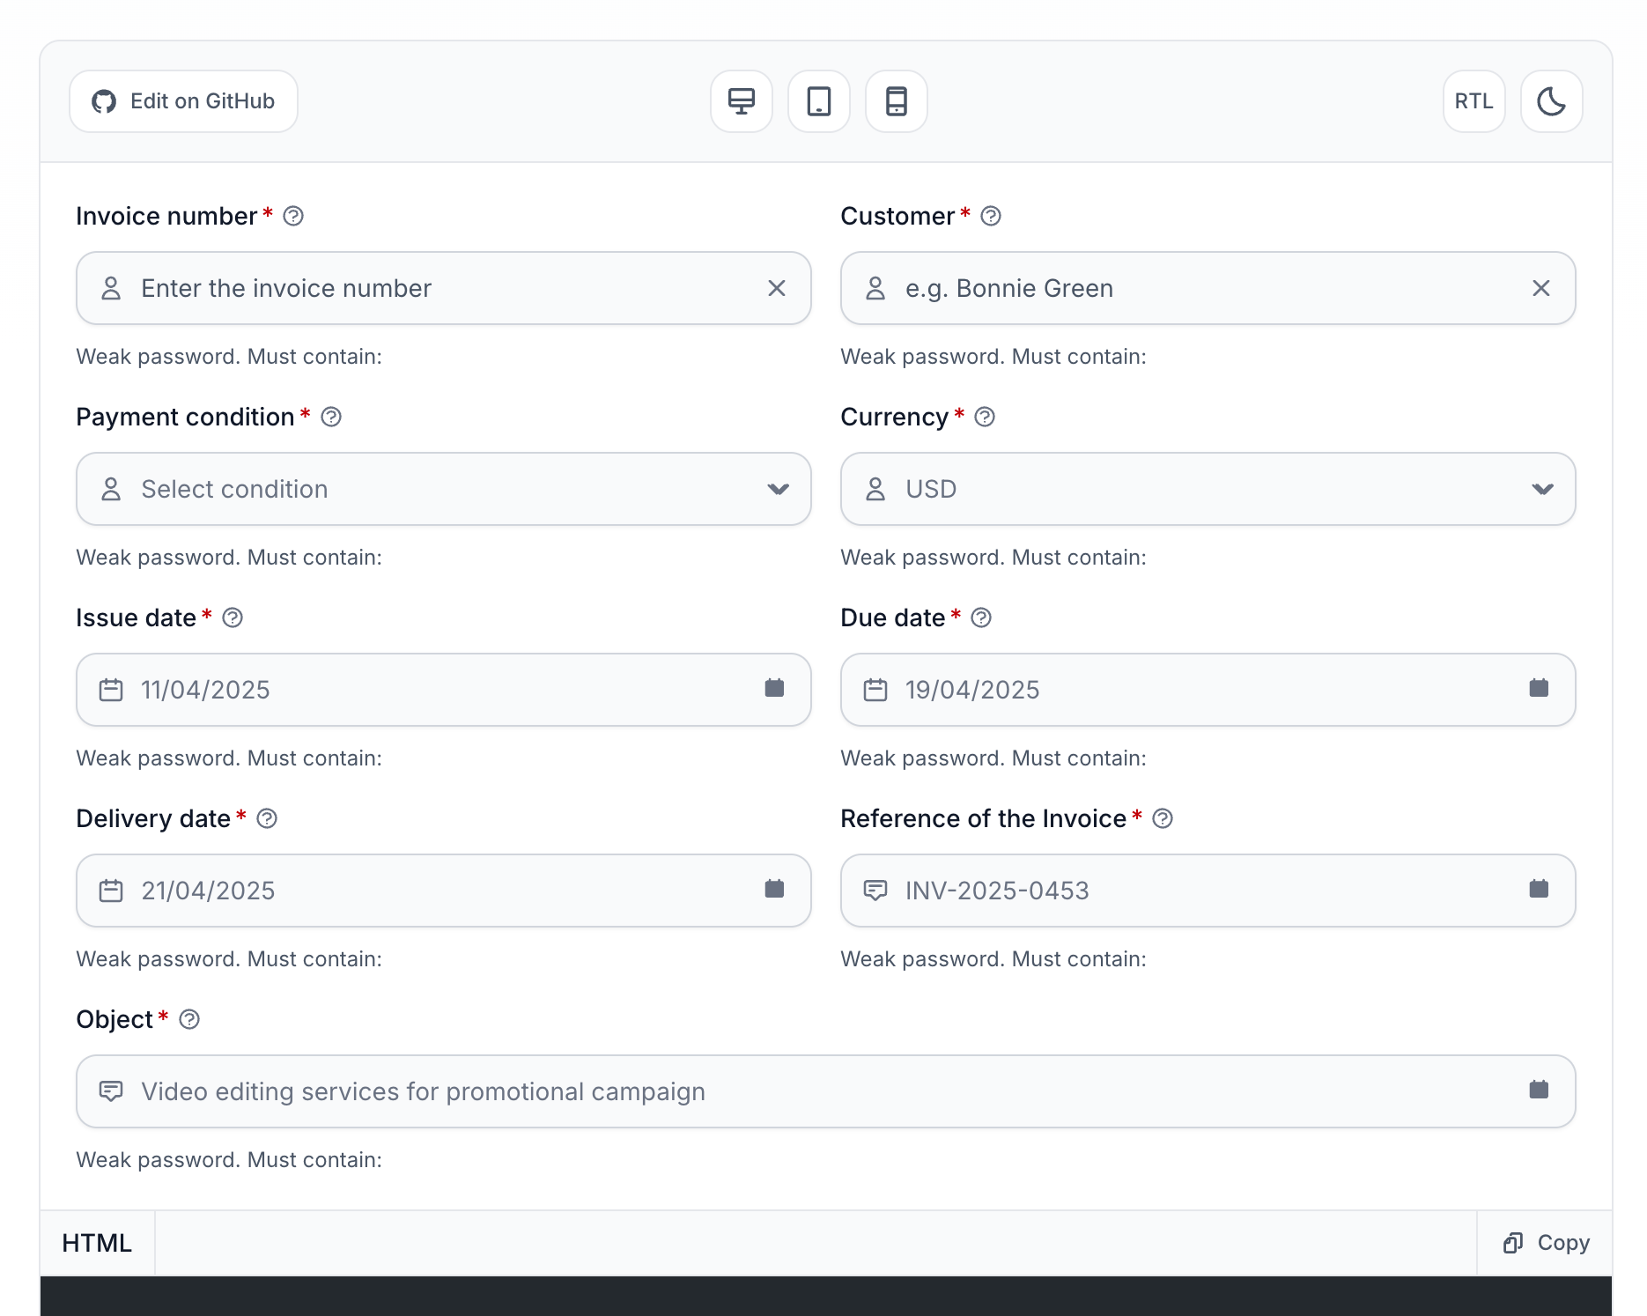Toggle RTL layout direction
Viewport: 1647px width, 1316px height.
click(x=1474, y=101)
